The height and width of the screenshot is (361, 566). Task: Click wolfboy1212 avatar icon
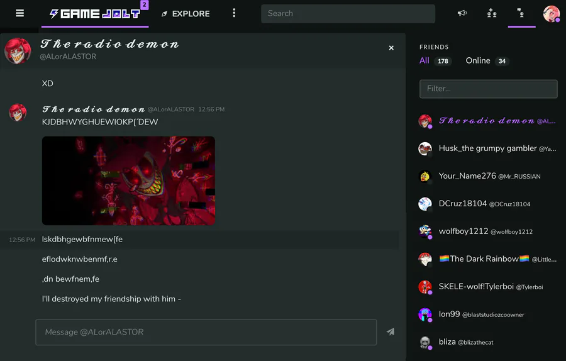tap(425, 231)
